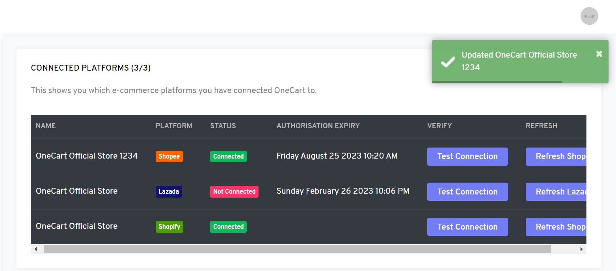Click the Connected status in the Shopee row
The height and width of the screenshot is (271, 616).
(x=228, y=157)
